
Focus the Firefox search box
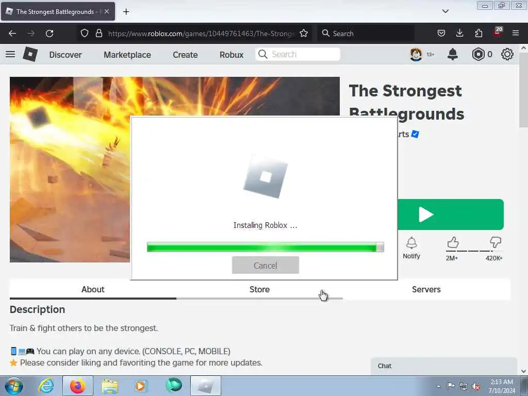[366, 34]
